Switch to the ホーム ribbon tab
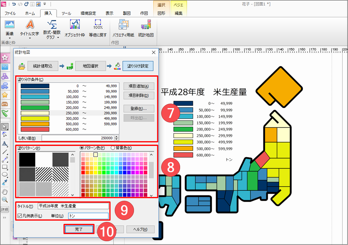This screenshot has height=245, width=348. click(x=30, y=13)
